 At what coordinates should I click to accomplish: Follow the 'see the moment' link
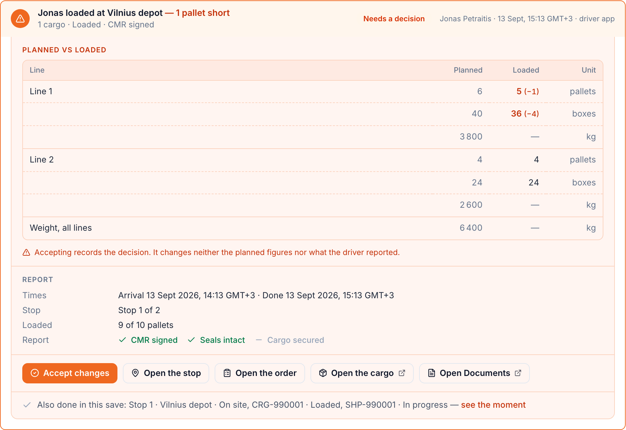point(493,405)
